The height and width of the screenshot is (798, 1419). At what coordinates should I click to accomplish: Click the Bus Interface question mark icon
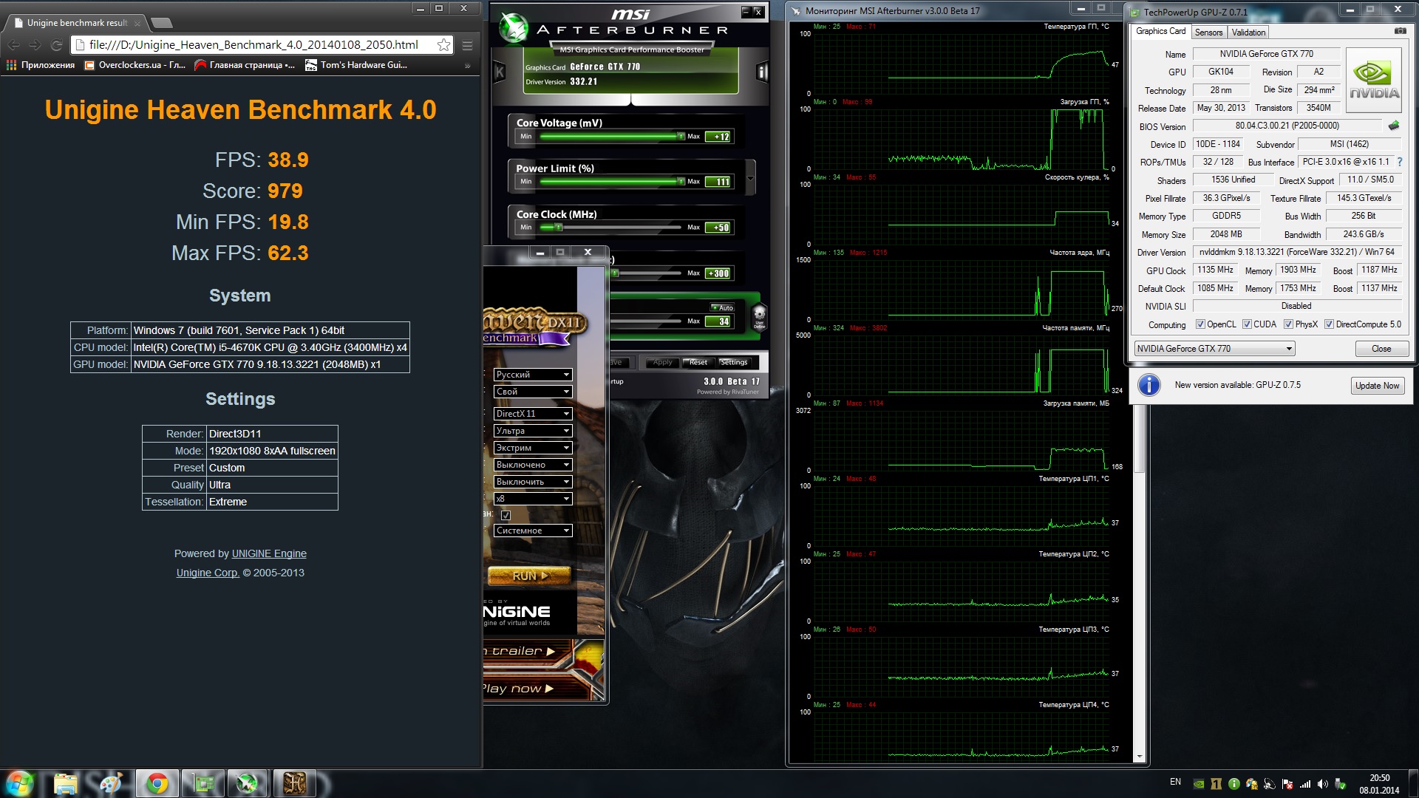1399,162
